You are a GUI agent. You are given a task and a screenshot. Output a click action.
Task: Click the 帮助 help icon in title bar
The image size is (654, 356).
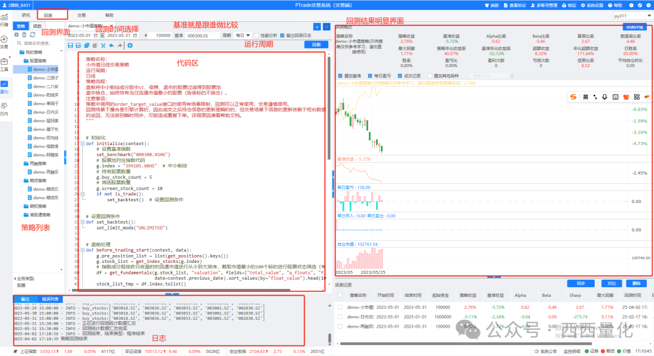610,5
